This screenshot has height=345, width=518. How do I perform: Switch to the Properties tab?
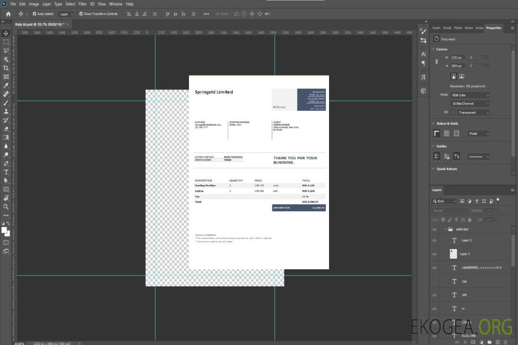494,28
